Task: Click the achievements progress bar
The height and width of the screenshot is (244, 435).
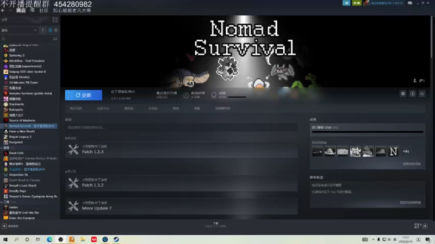Action: click(368, 132)
